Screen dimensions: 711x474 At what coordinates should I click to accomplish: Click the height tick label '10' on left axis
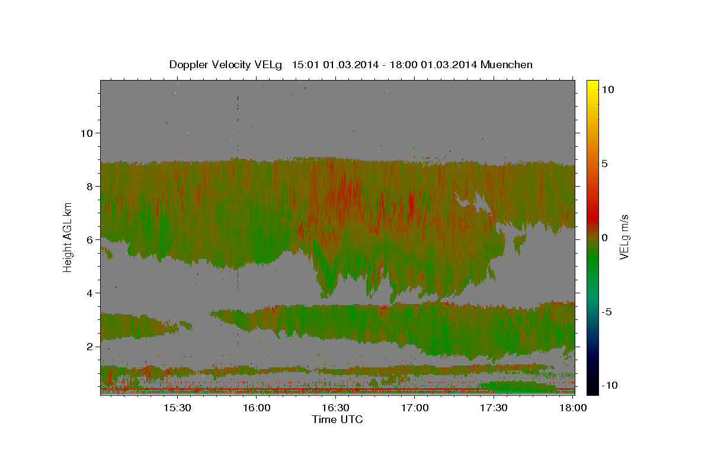click(x=87, y=133)
